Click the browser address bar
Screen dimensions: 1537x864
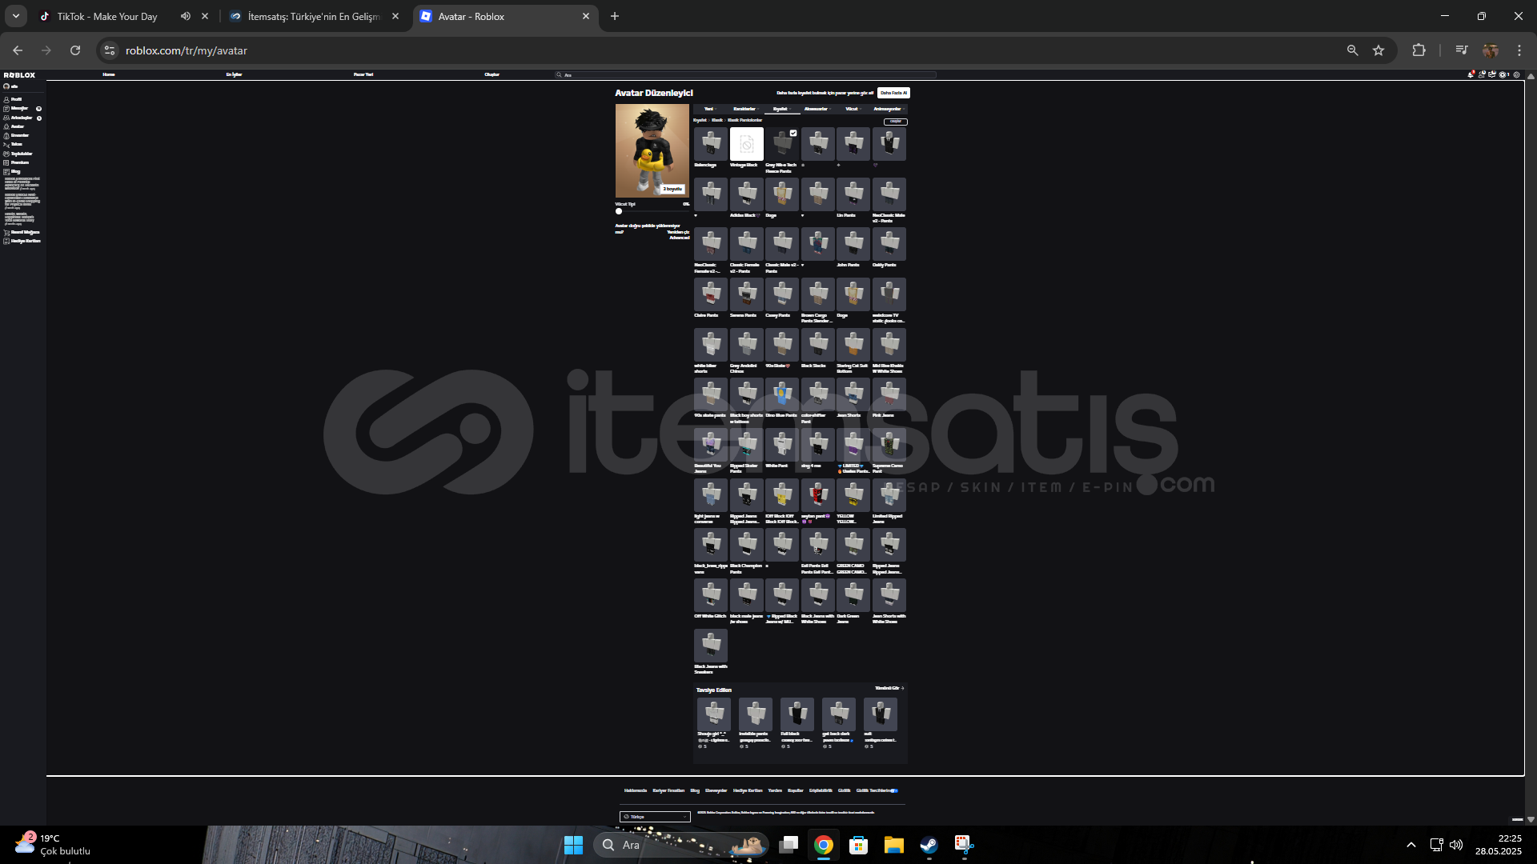[720, 50]
